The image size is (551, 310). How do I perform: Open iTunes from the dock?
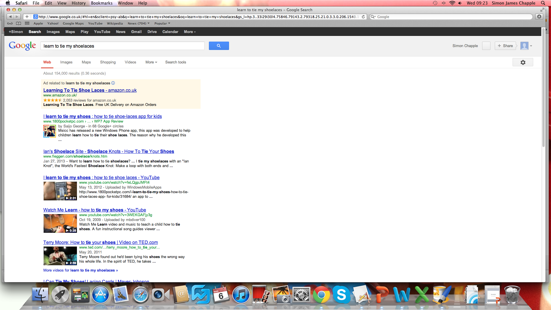(x=241, y=295)
